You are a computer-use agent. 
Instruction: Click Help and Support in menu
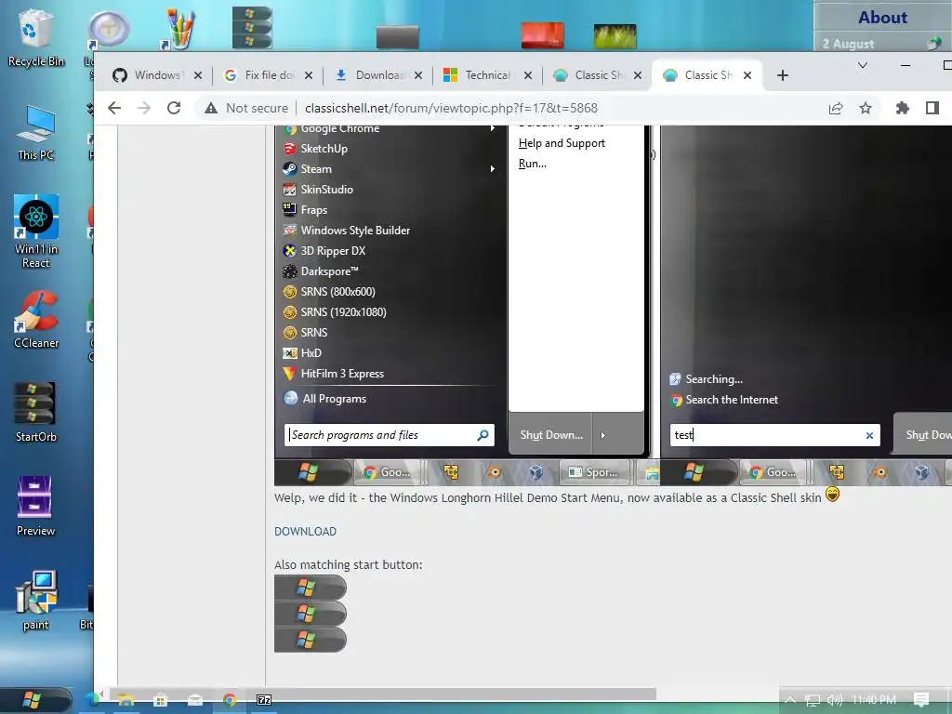[x=562, y=143]
